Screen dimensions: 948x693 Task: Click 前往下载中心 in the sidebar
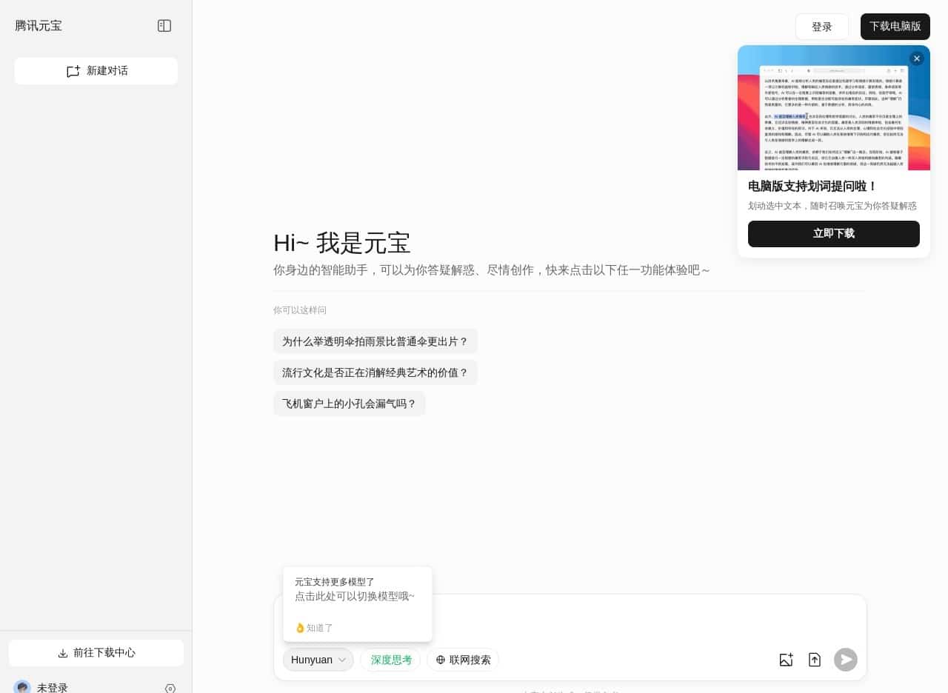(x=104, y=652)
